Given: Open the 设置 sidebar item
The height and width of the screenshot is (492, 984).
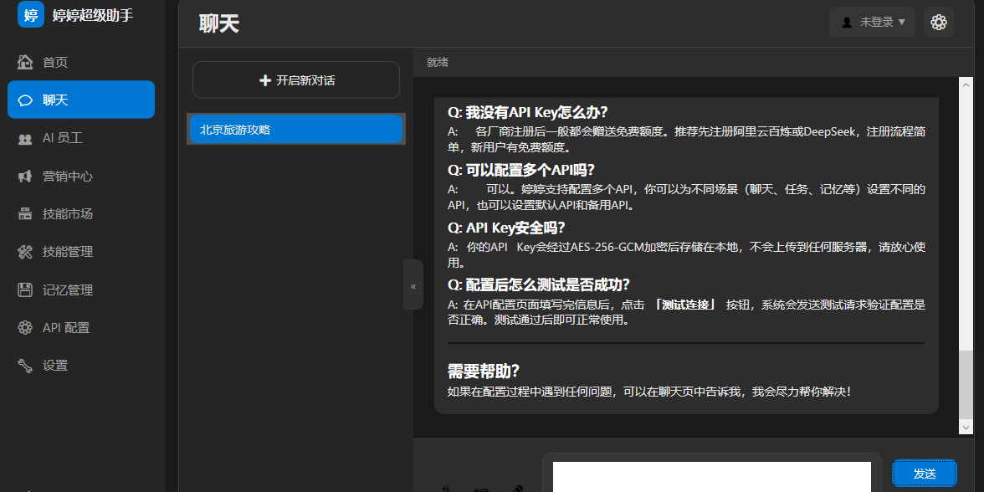Looking at the screenshot, I should tap(81, 365).
